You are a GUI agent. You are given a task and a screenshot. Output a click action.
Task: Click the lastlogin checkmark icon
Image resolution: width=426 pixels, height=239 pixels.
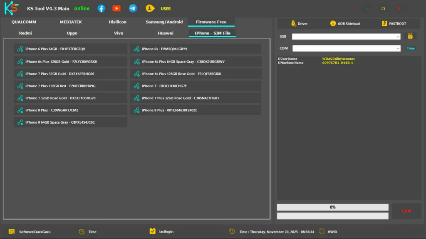153,231
